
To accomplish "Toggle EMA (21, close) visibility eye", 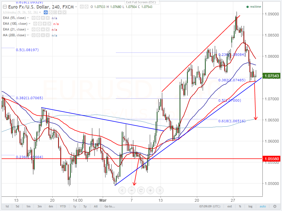I will coord(33,29).
